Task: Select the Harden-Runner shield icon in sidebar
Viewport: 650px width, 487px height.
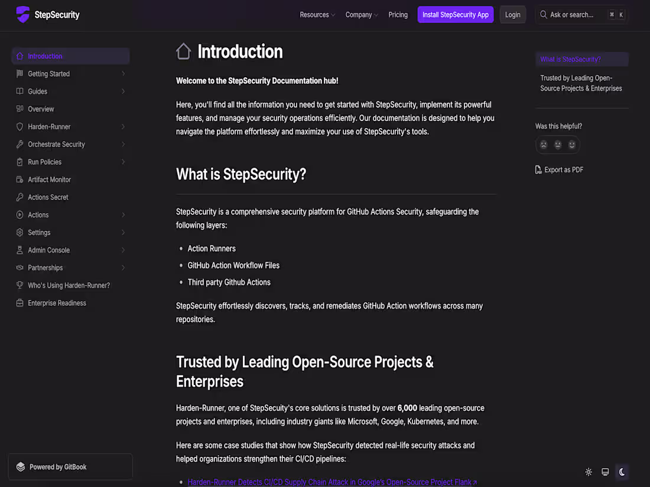Action: (20, 126)
